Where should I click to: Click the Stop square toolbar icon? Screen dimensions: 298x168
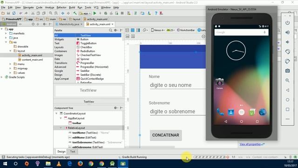[122, 14]
